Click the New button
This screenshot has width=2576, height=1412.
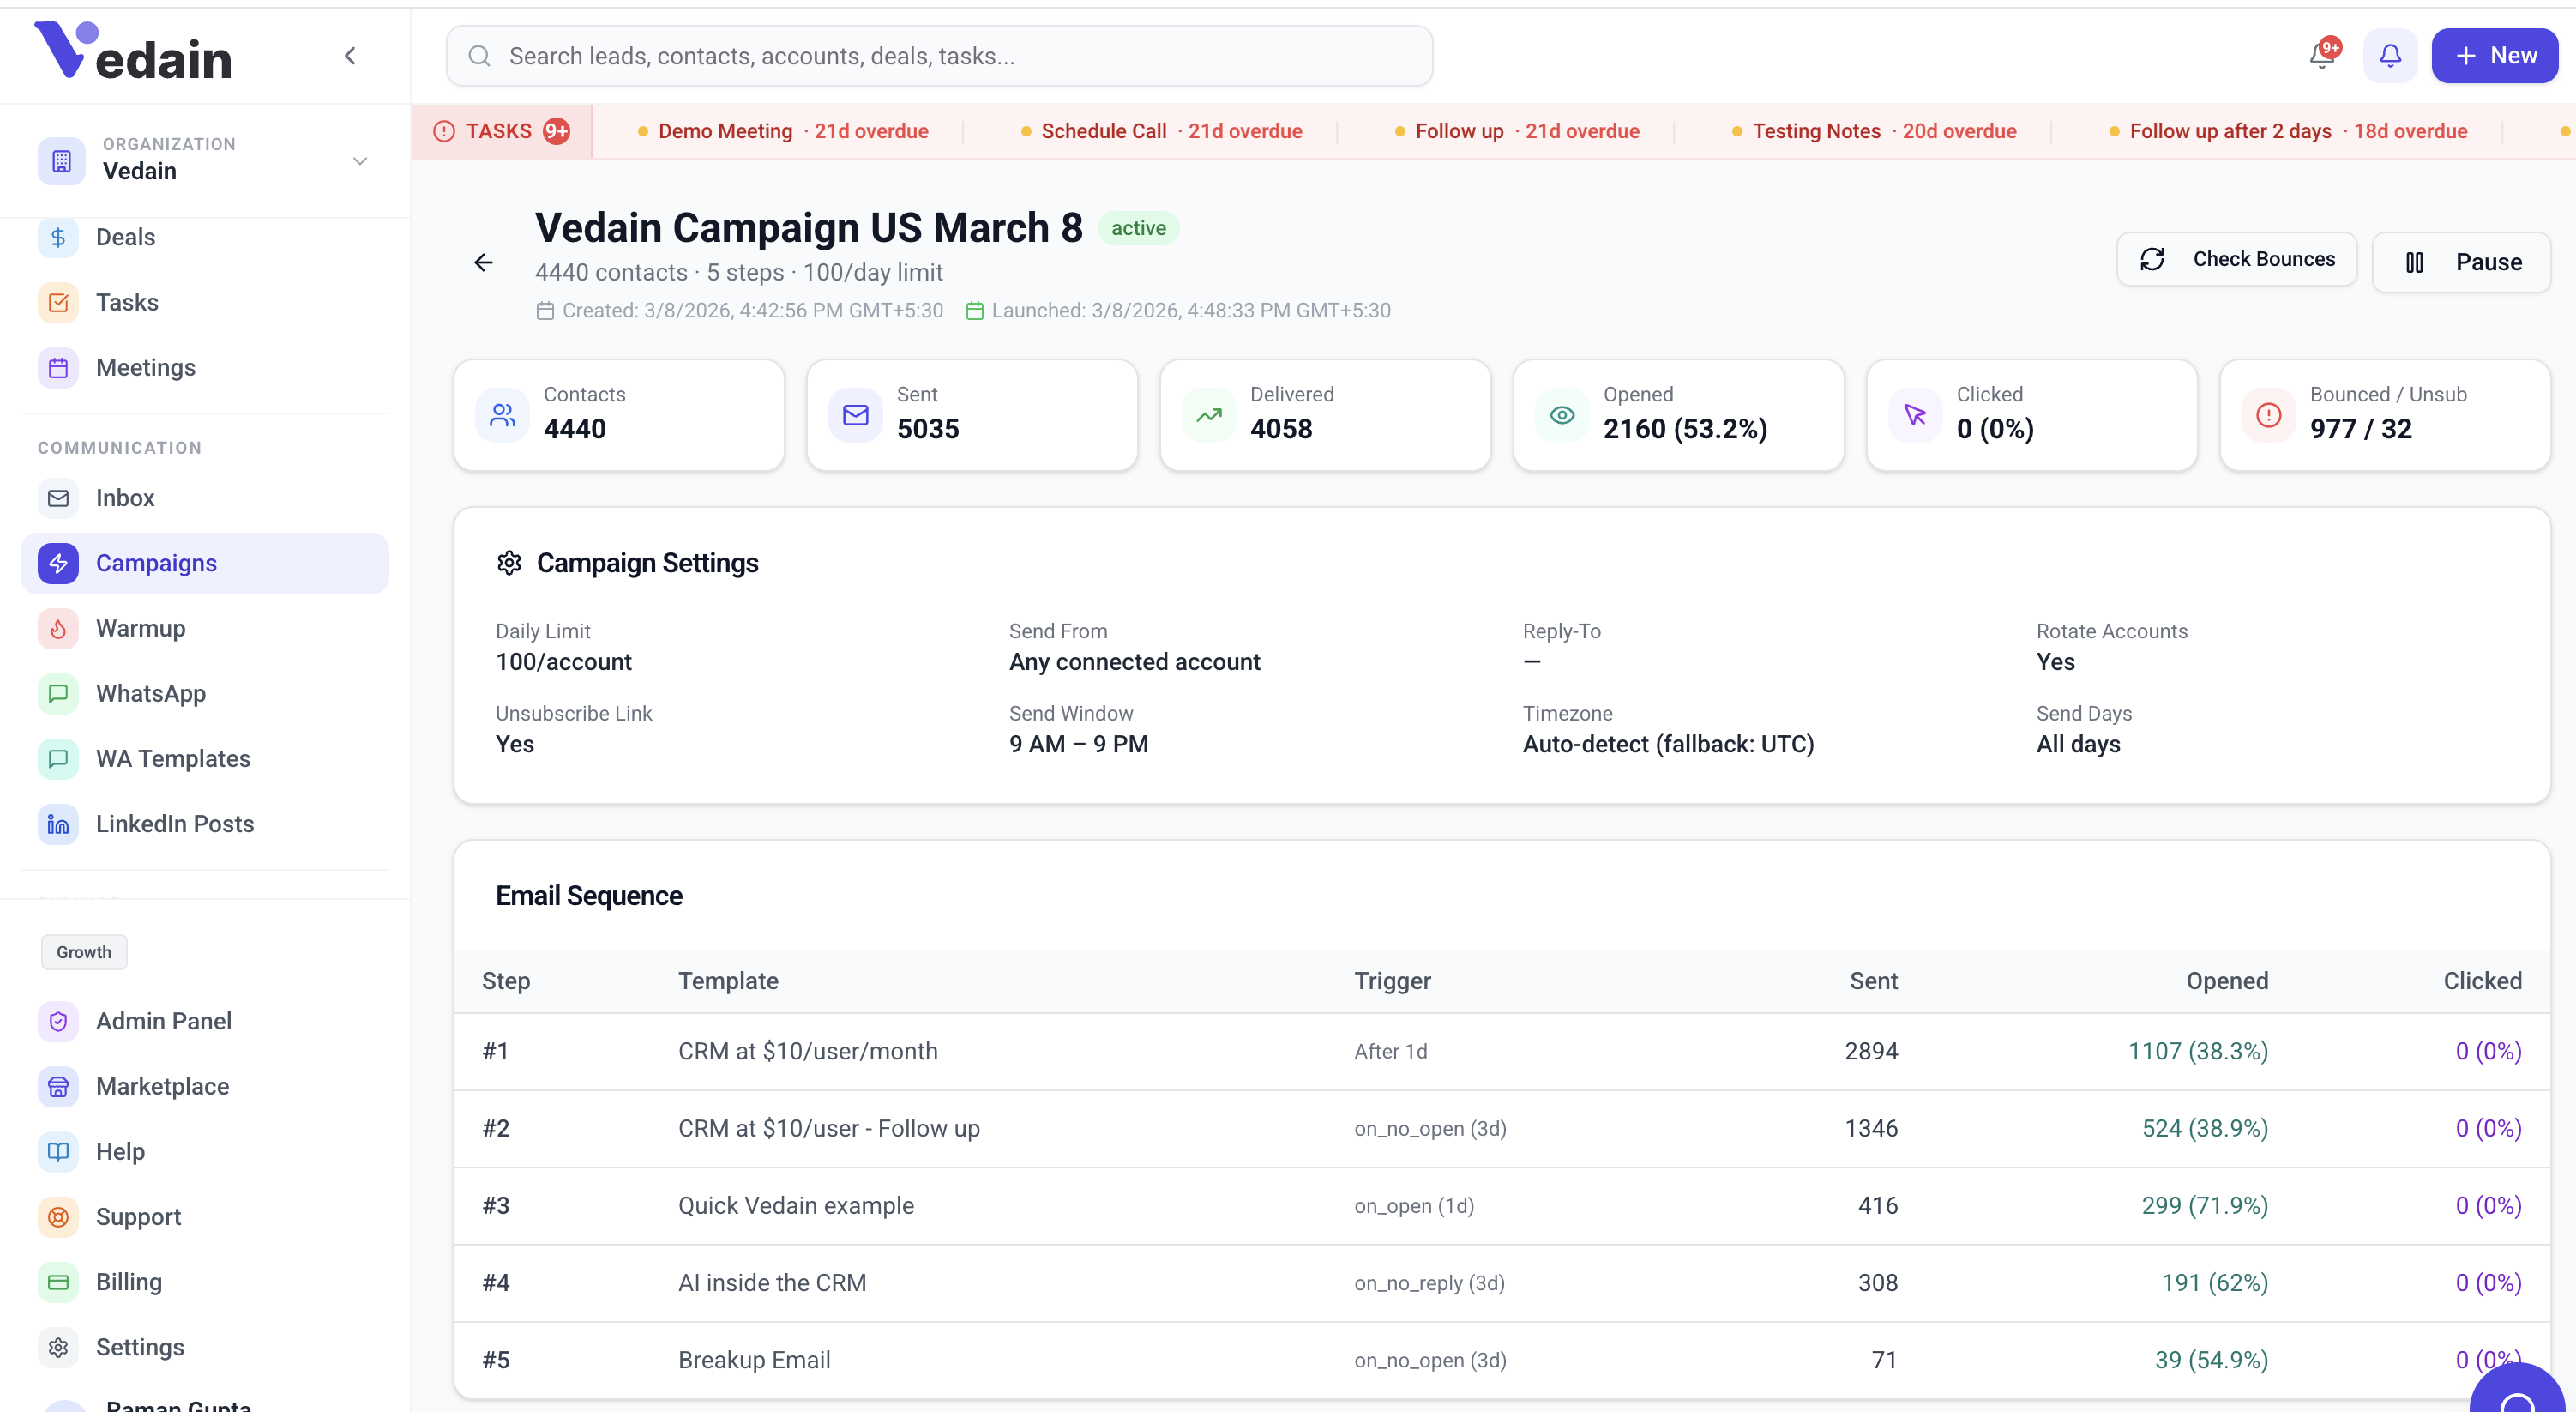[2494, 55]
